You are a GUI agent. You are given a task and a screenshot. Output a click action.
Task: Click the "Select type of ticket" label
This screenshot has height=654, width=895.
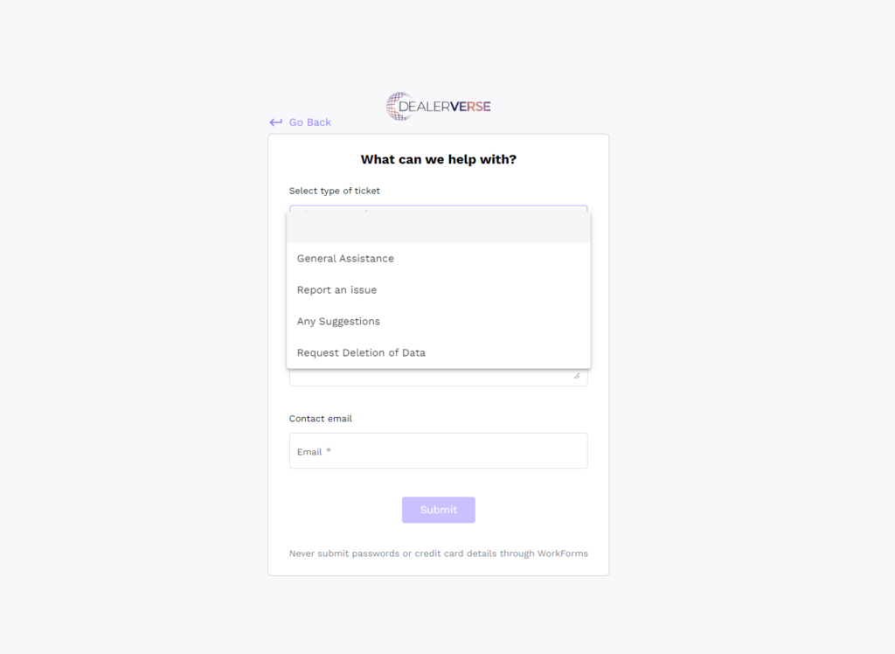(335, 191)
